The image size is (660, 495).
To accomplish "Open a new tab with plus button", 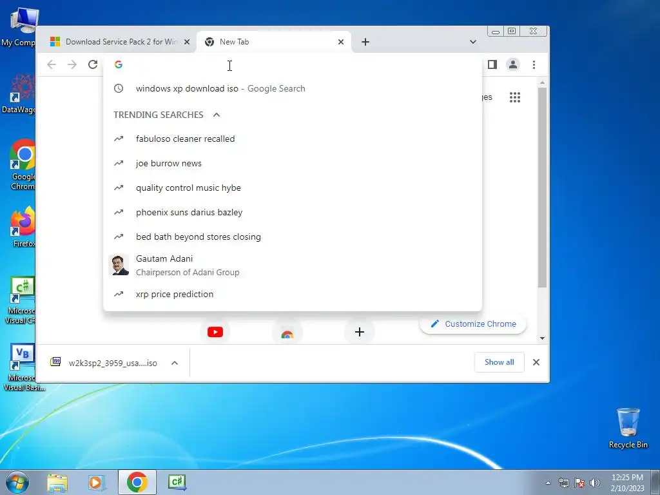I will click(365, 42).
